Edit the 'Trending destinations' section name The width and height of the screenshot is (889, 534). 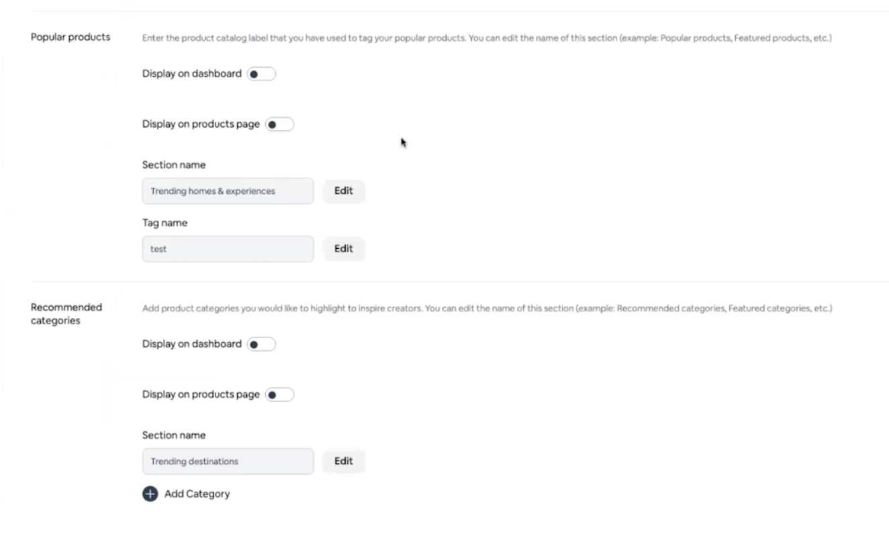click(343, 461)
